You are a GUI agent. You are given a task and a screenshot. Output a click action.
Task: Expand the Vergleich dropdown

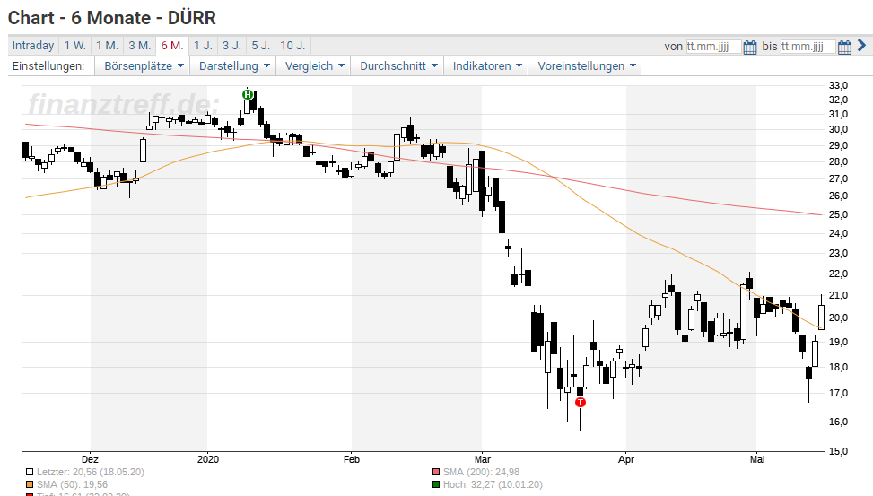(x=313, y=65)
